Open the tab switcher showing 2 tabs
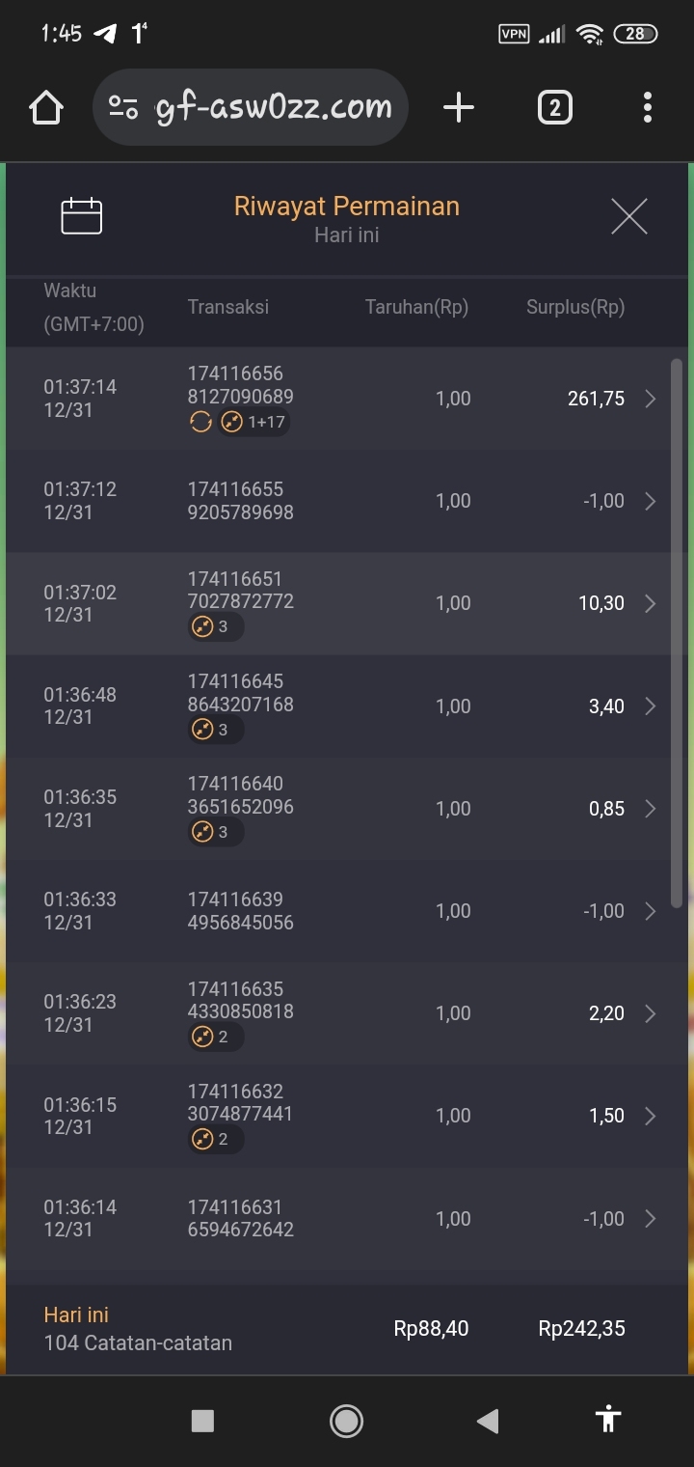Screen dimensions: 694x1467 click(x=554, y=108)
